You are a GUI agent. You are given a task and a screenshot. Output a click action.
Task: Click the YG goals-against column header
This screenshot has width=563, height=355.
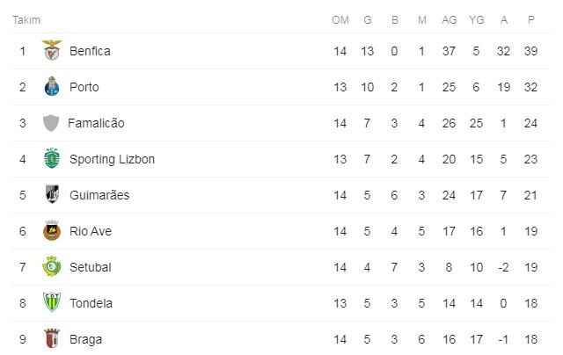pyautogui.click(x=476, y=20)
